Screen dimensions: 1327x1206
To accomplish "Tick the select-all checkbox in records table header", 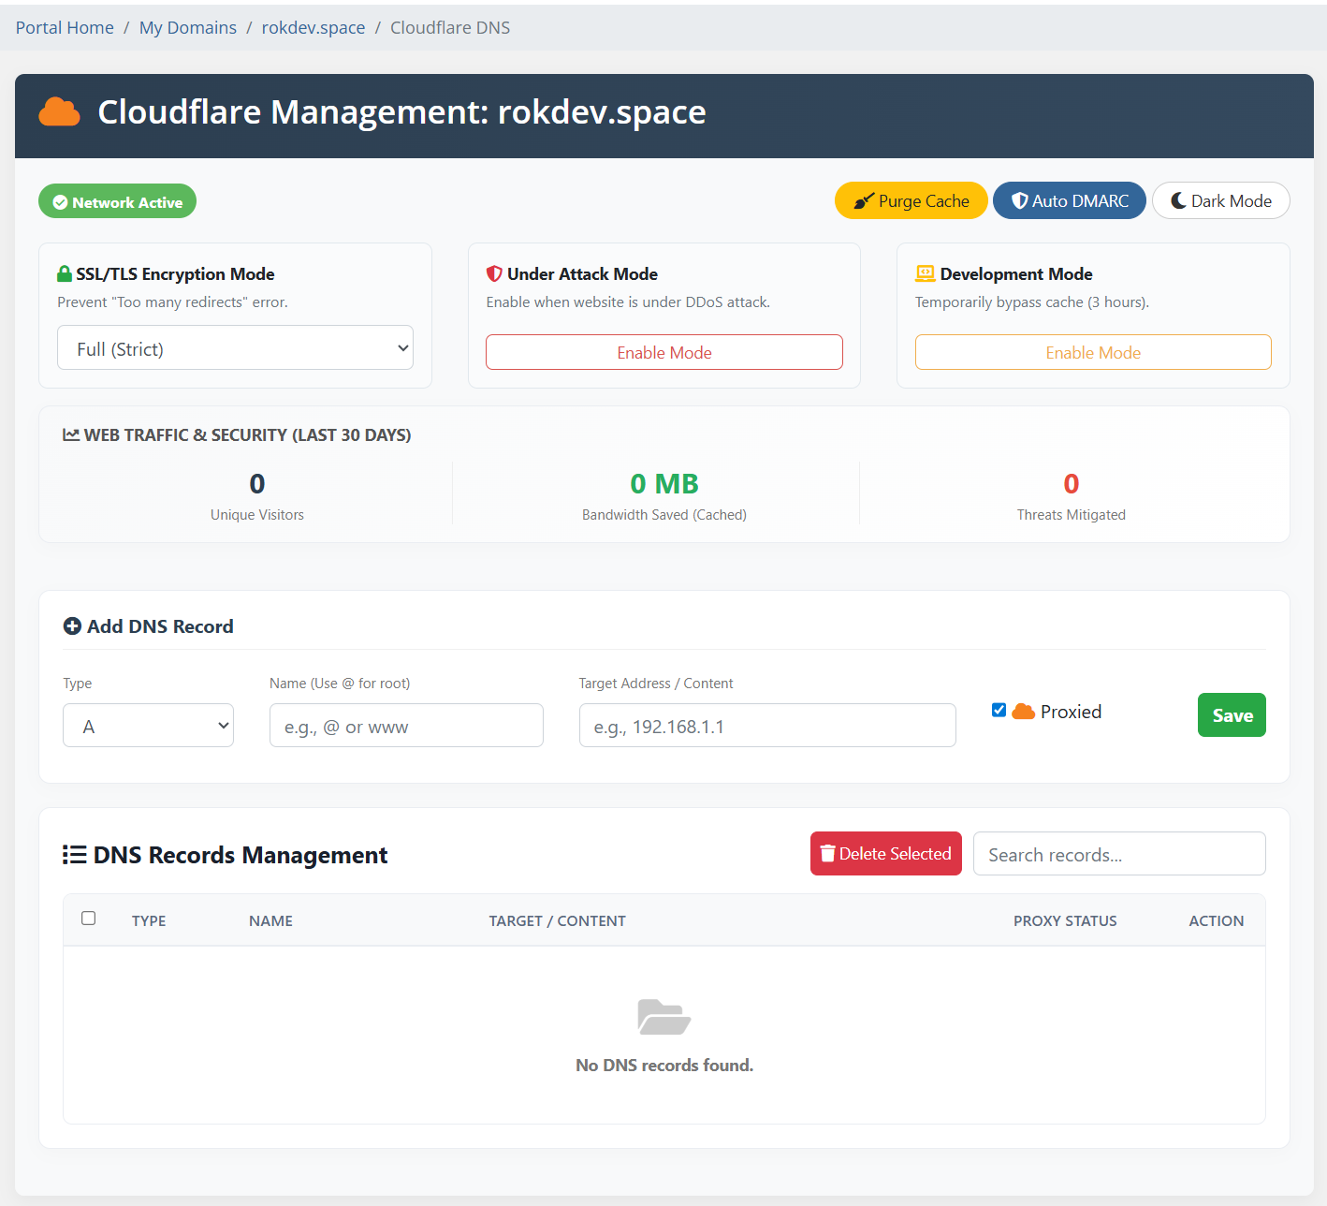I will pos(89,919).
